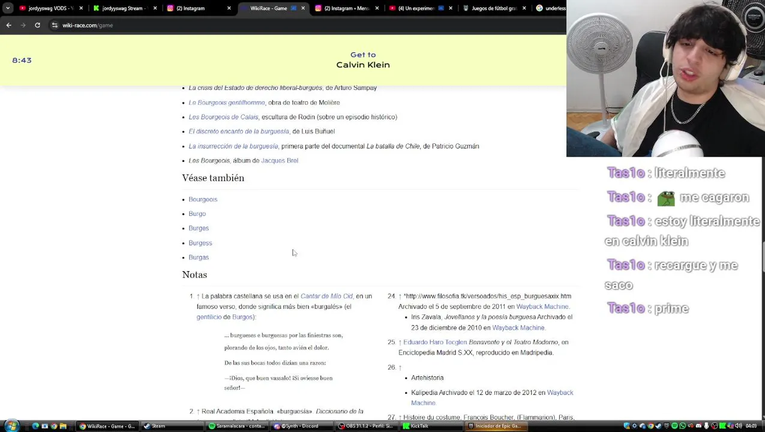This screenshot has width=765, height=432.
Task: Click the Spotify tray icon
Action: pyautogui.click(x=676, y=426)
